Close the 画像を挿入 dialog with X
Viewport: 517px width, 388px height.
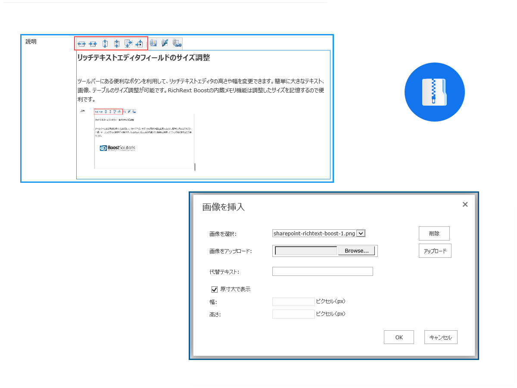pyautogui.click(x=465, y=204)
